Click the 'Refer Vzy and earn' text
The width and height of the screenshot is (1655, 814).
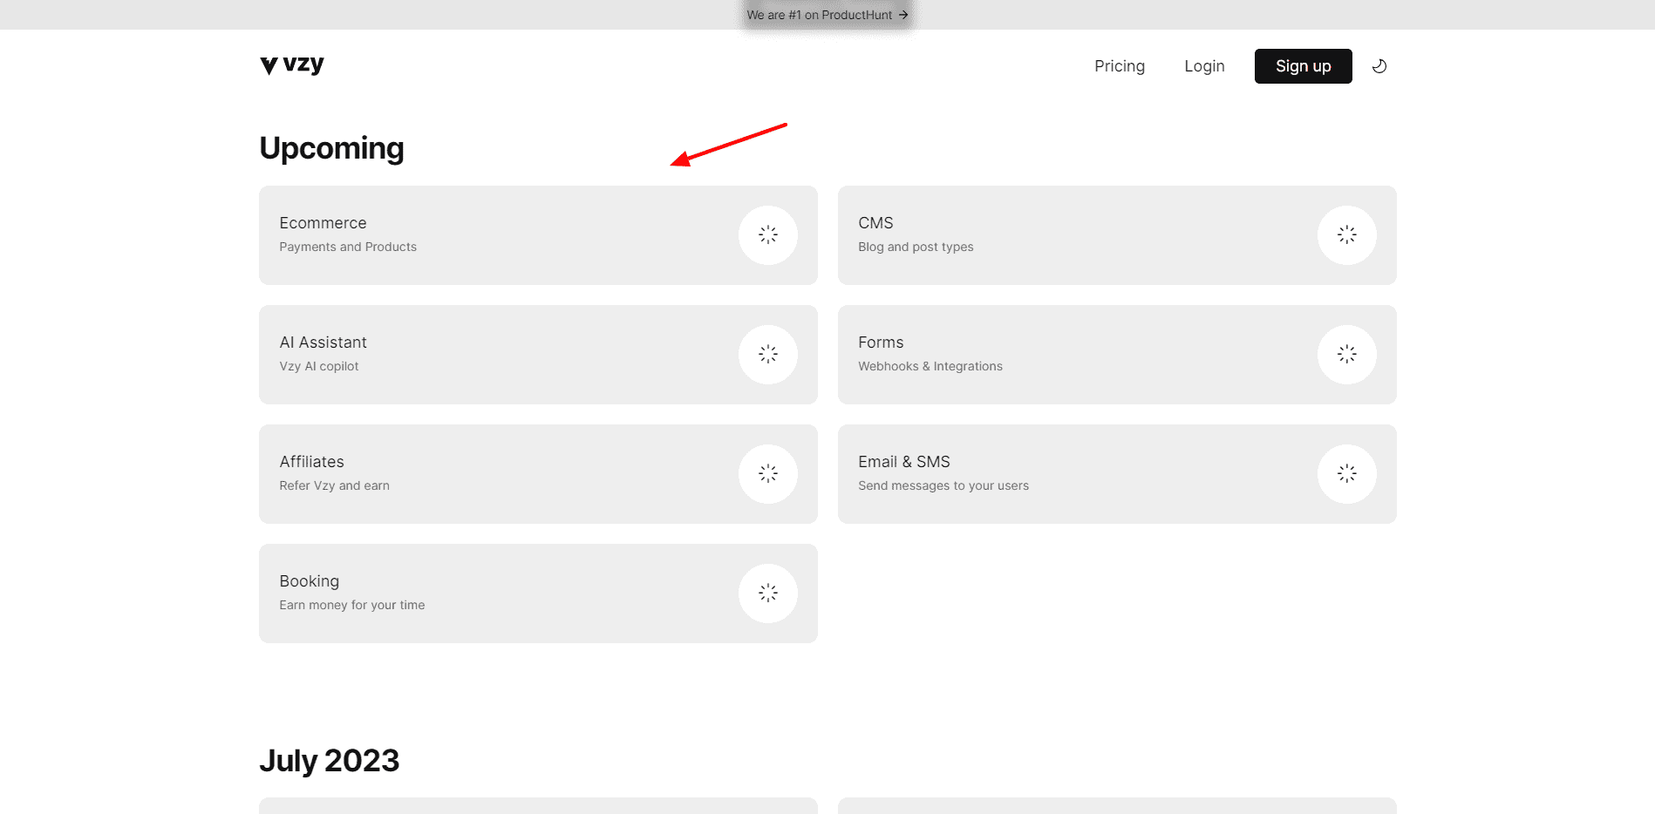click(334, 485)
